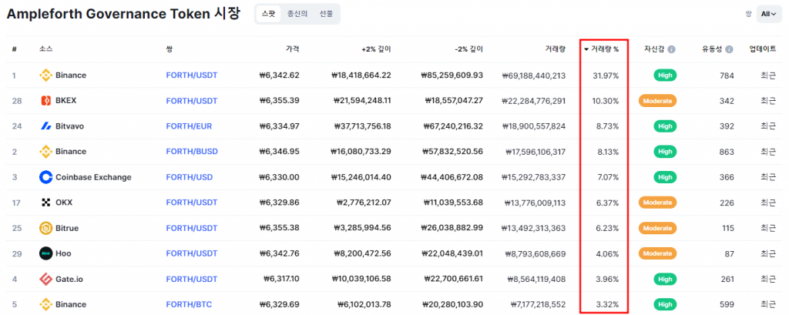Click sort arrow beside 거래량 % header
789x315 pixels.
click(x=586, y=49)
